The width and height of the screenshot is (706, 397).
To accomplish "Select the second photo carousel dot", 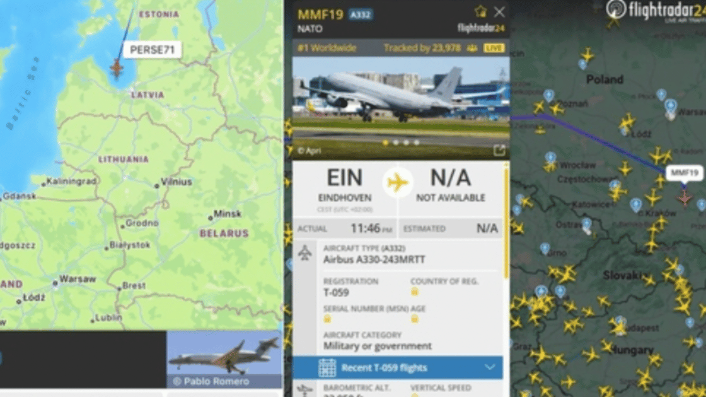I will (396, 142).
